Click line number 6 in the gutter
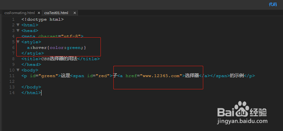Screen dimensions: 283x131 14,48
